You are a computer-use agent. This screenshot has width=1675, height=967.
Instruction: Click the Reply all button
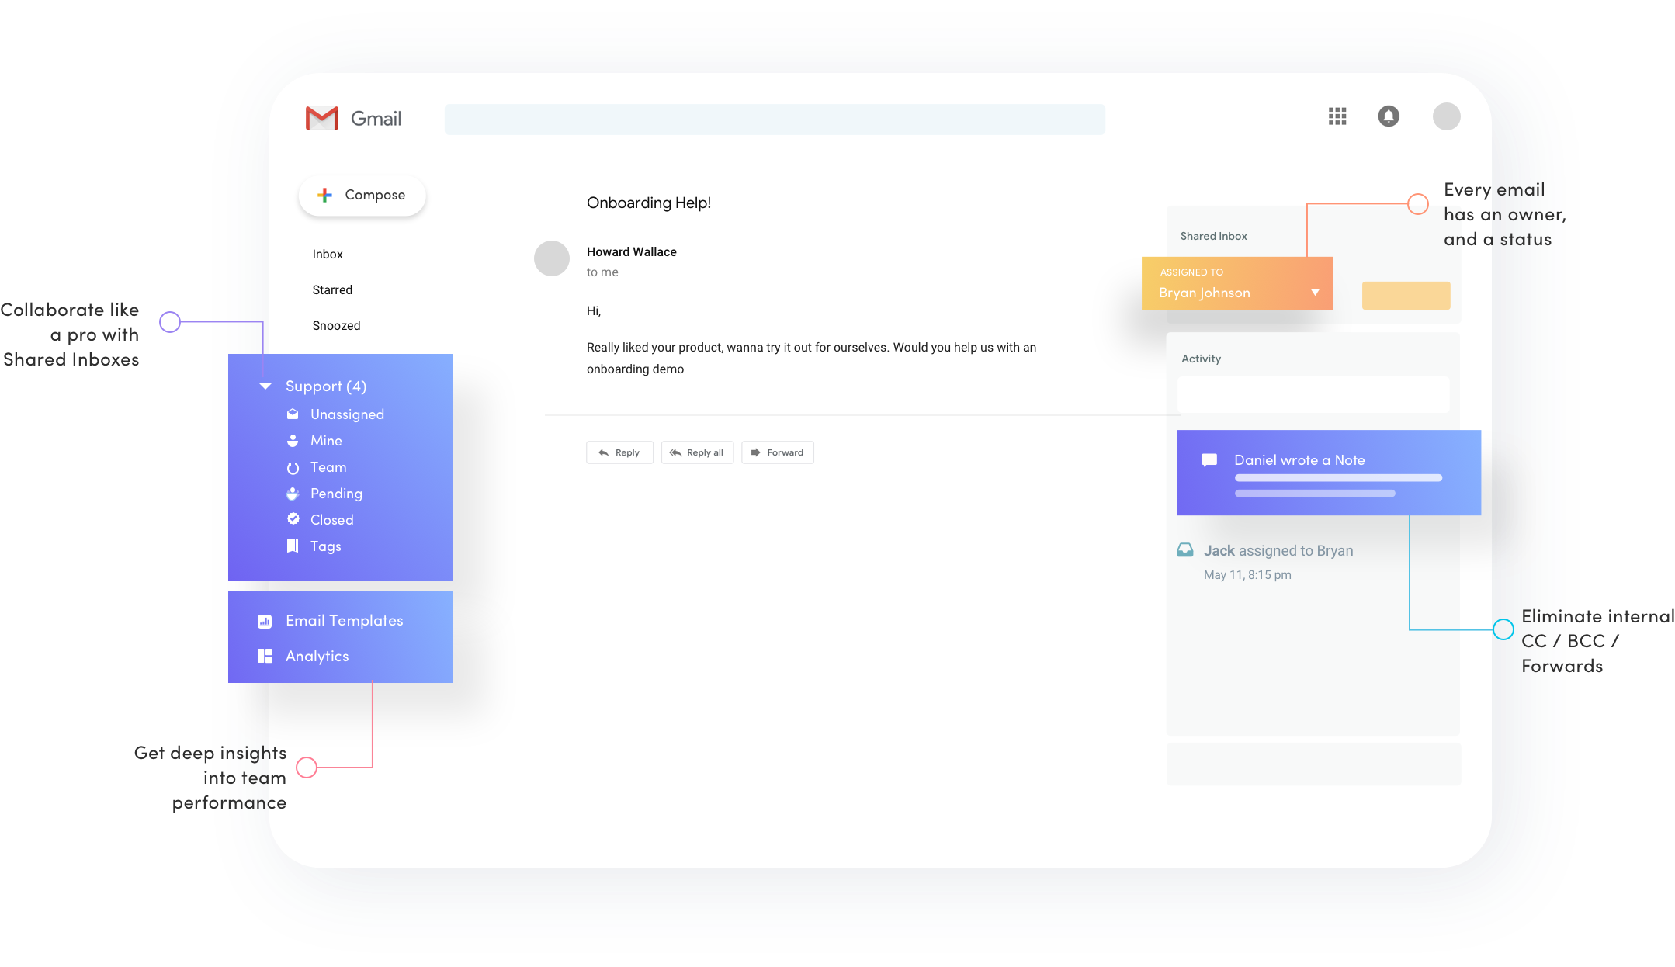[x=697, y=452]
